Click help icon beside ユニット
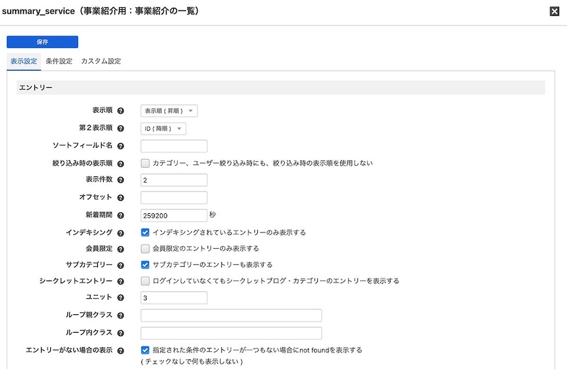The image size is (567, 369). (120, 298)
